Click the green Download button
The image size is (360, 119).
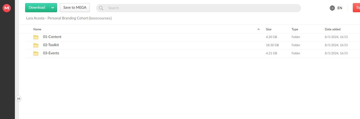pyautogui.click(x=37, y=8)
